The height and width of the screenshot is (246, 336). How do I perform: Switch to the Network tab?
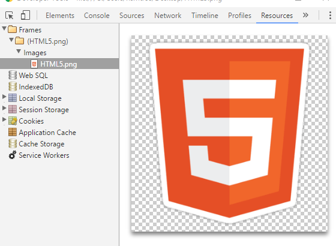pos(168,16)
